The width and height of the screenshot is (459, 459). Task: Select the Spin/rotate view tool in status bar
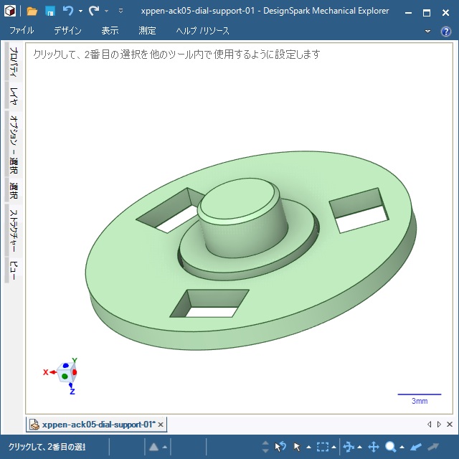tap(349, 447)
